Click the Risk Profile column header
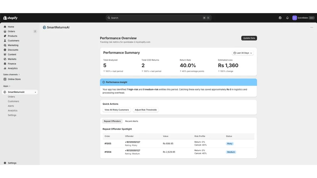 pyautogui.click(x=200, y=136)
